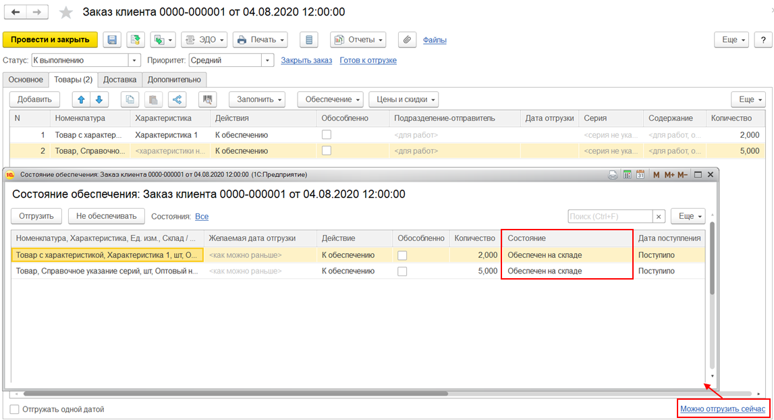Click the printer icon in the dialog title bar

tap(613, 174)
